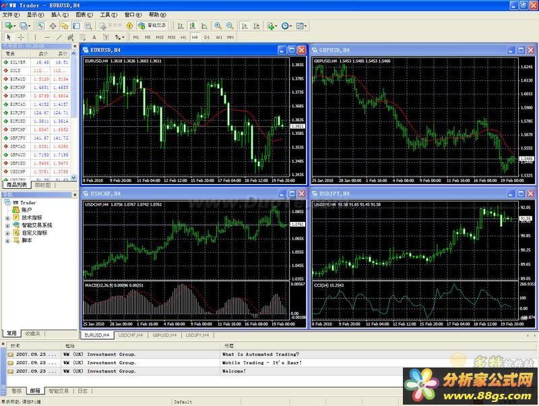The height and width of the screenshot is (406, 539).
Task: Open the Profiles dropdown arrow
Action: tap(29, 26)
